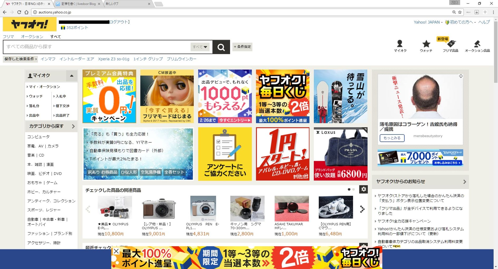Image resolution: width=498 pixels, height=269 pixels.
Task: Close the ヤフオク! browser tab
Action: (x=49, y=4)
